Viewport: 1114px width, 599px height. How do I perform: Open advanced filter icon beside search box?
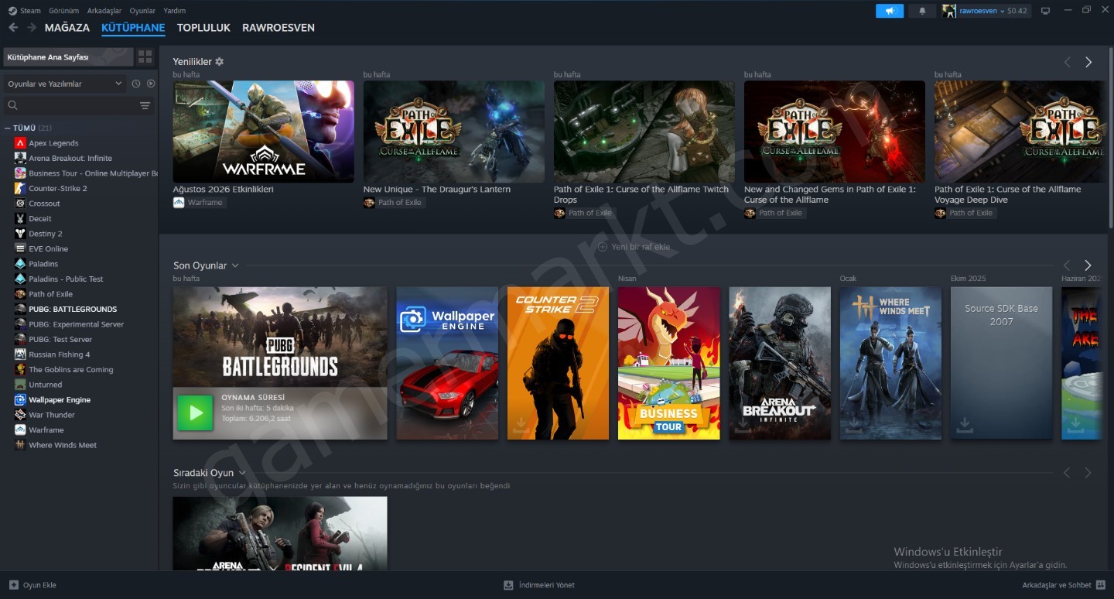(x=145, y=105)
